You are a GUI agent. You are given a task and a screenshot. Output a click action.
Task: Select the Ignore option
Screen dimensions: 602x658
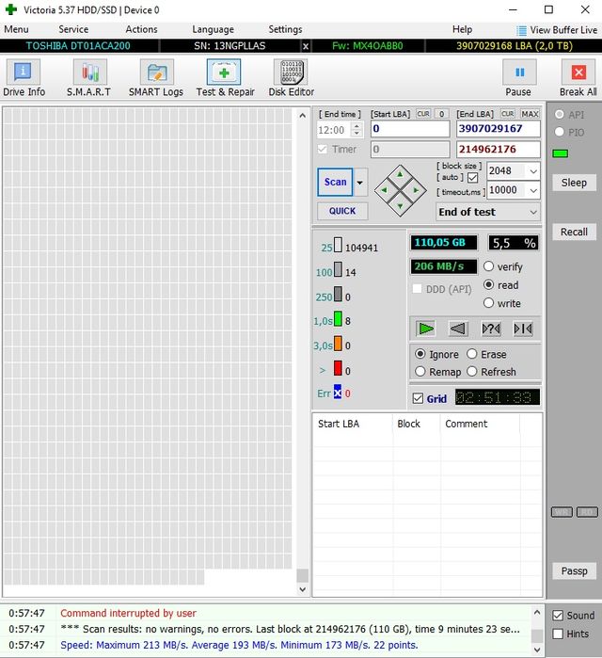coord(420,354)
